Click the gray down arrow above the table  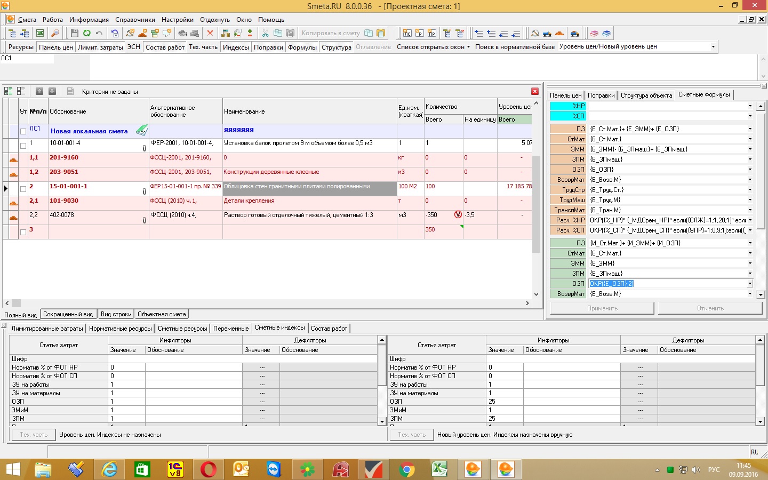pyautogui.click(x=52, y=91)
